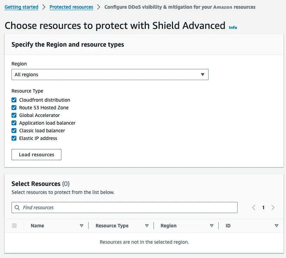The height and width of the screenshot is (258, 286).
Task: Click the ID column header
Action: [x=228, y=226]
